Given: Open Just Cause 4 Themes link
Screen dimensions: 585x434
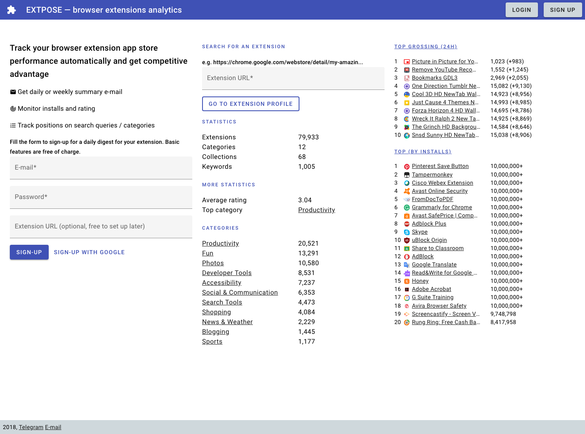Looking at the screenshot, I should [x=445, y=103].
